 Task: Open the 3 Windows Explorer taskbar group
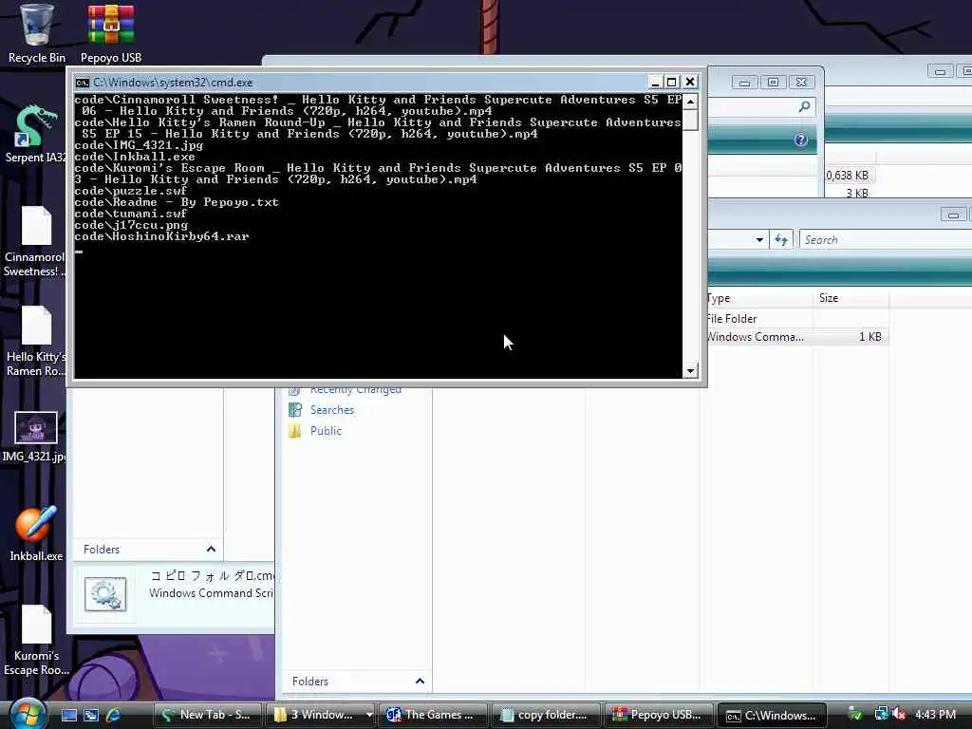[x=323, y=715]
